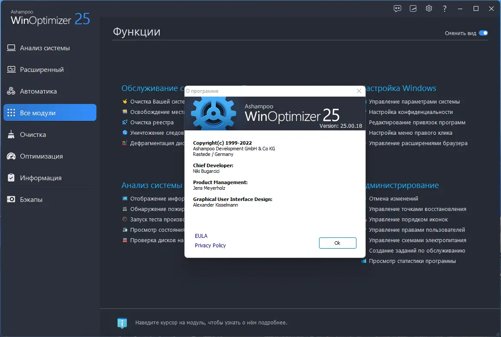Click the Информация clipboard icon
The height and width of the screenshot is (337, 501).
pos(11,177)
